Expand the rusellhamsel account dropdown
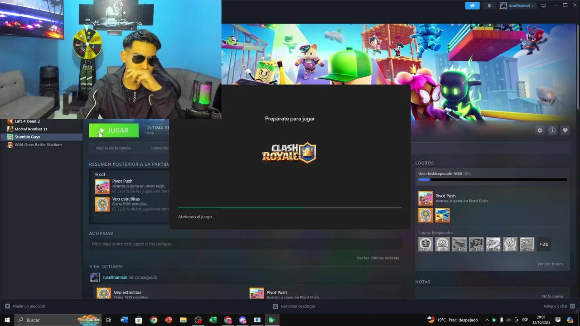 517,5
